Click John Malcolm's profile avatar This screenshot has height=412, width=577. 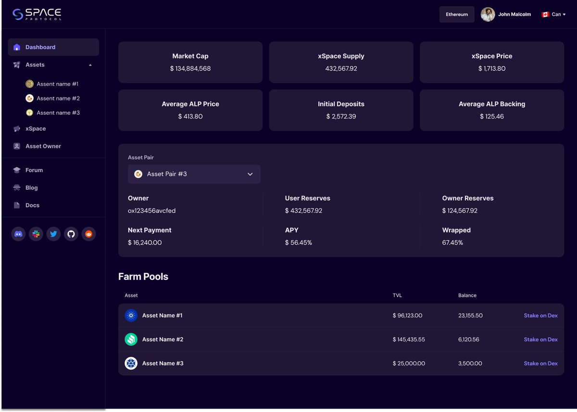488,14
